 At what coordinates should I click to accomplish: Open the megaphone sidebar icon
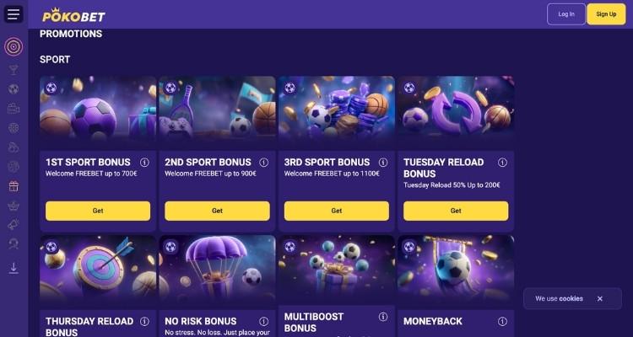pyautogui.click(x=14, y=225)
